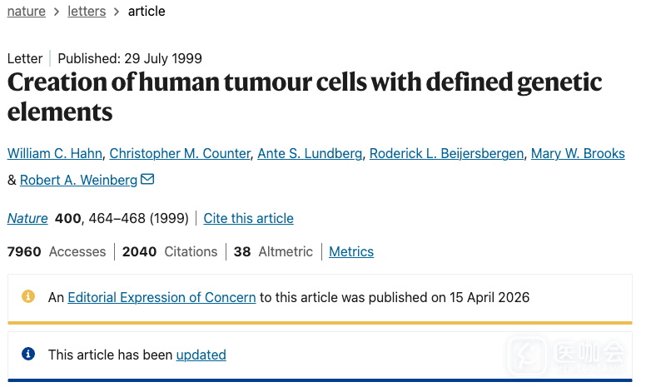Open author Christopher M. Counter's details

(180, 153)
